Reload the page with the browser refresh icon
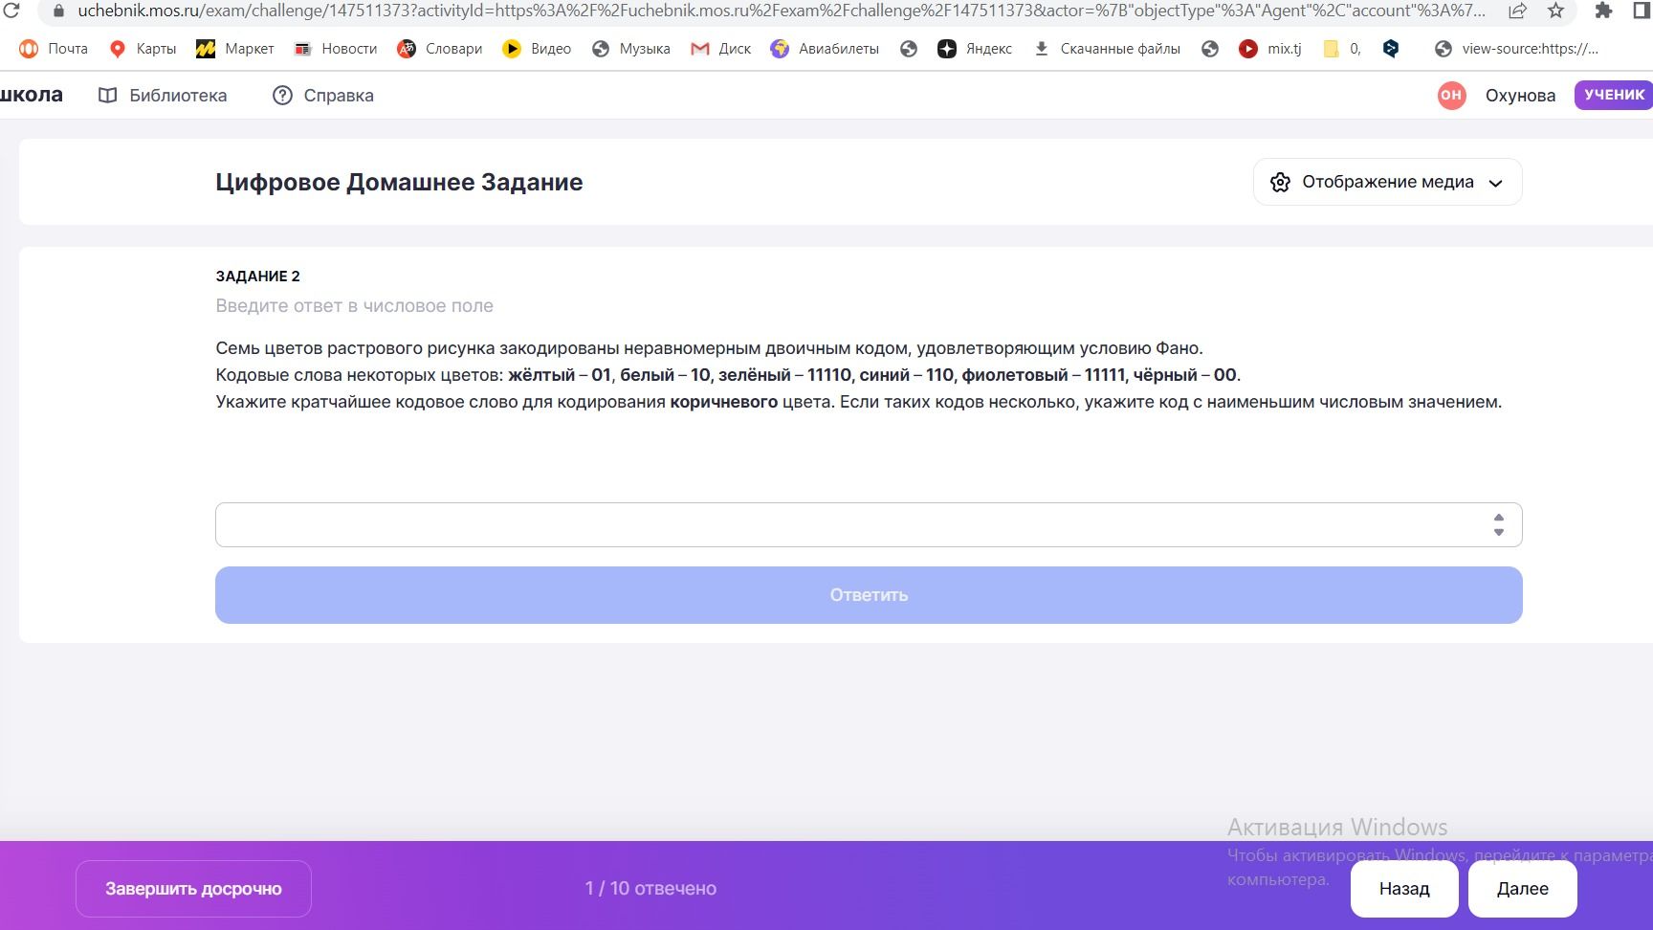 click(11, 11)
